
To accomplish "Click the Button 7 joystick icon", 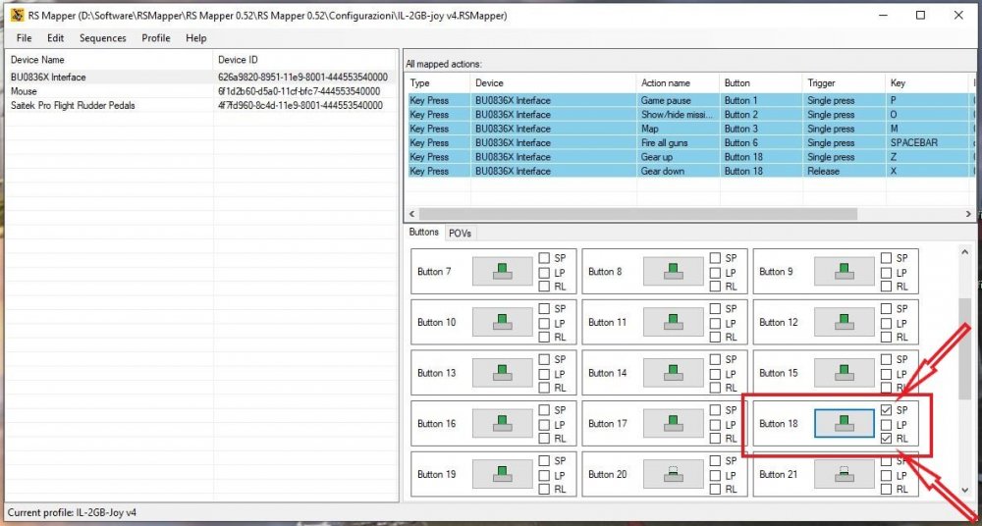I will tap(502, 272).
